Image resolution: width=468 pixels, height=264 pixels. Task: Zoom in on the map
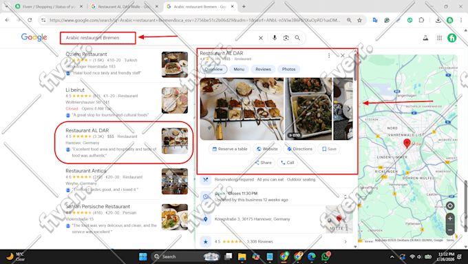click(x=450, y=219)
